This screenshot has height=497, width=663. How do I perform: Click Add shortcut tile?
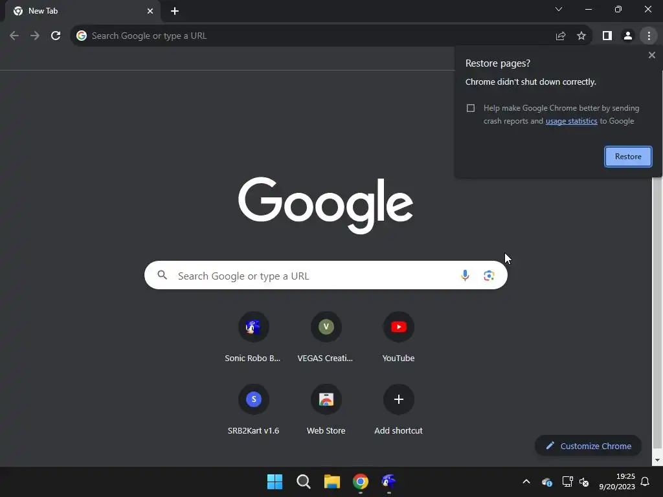[398, 410]
